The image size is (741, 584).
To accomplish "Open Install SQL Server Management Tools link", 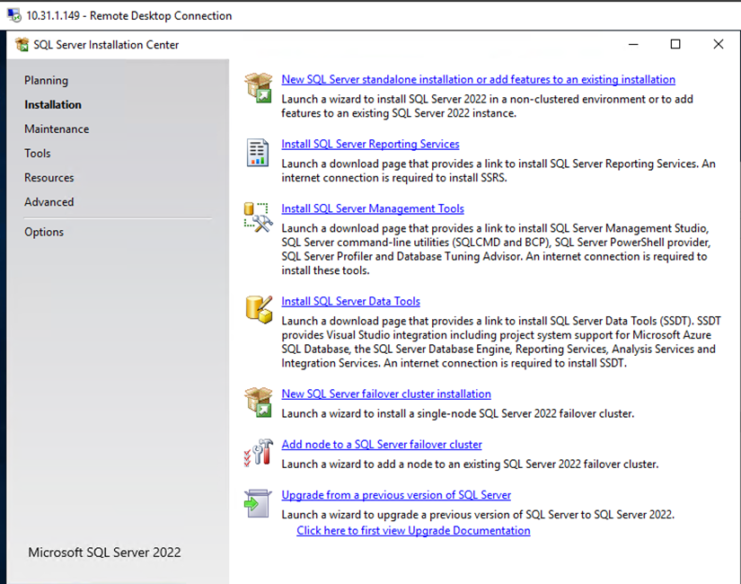I will pos(373,209).
